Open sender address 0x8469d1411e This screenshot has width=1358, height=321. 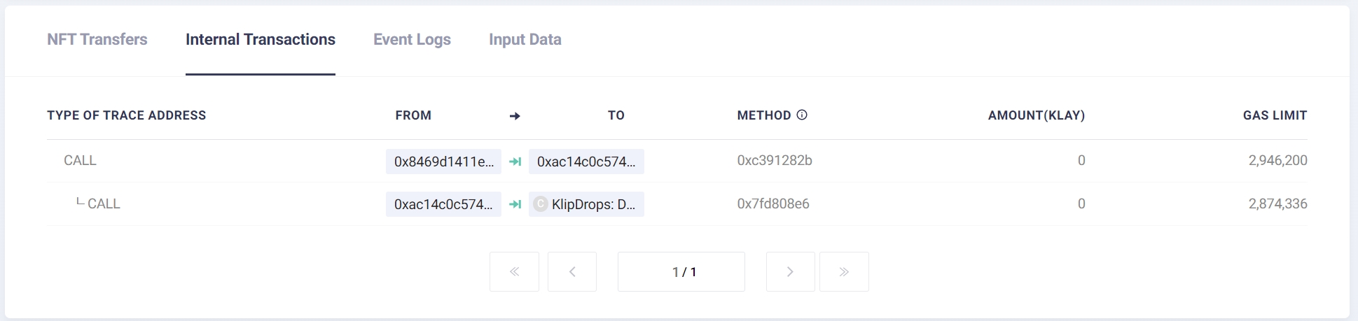coord(443,162)
